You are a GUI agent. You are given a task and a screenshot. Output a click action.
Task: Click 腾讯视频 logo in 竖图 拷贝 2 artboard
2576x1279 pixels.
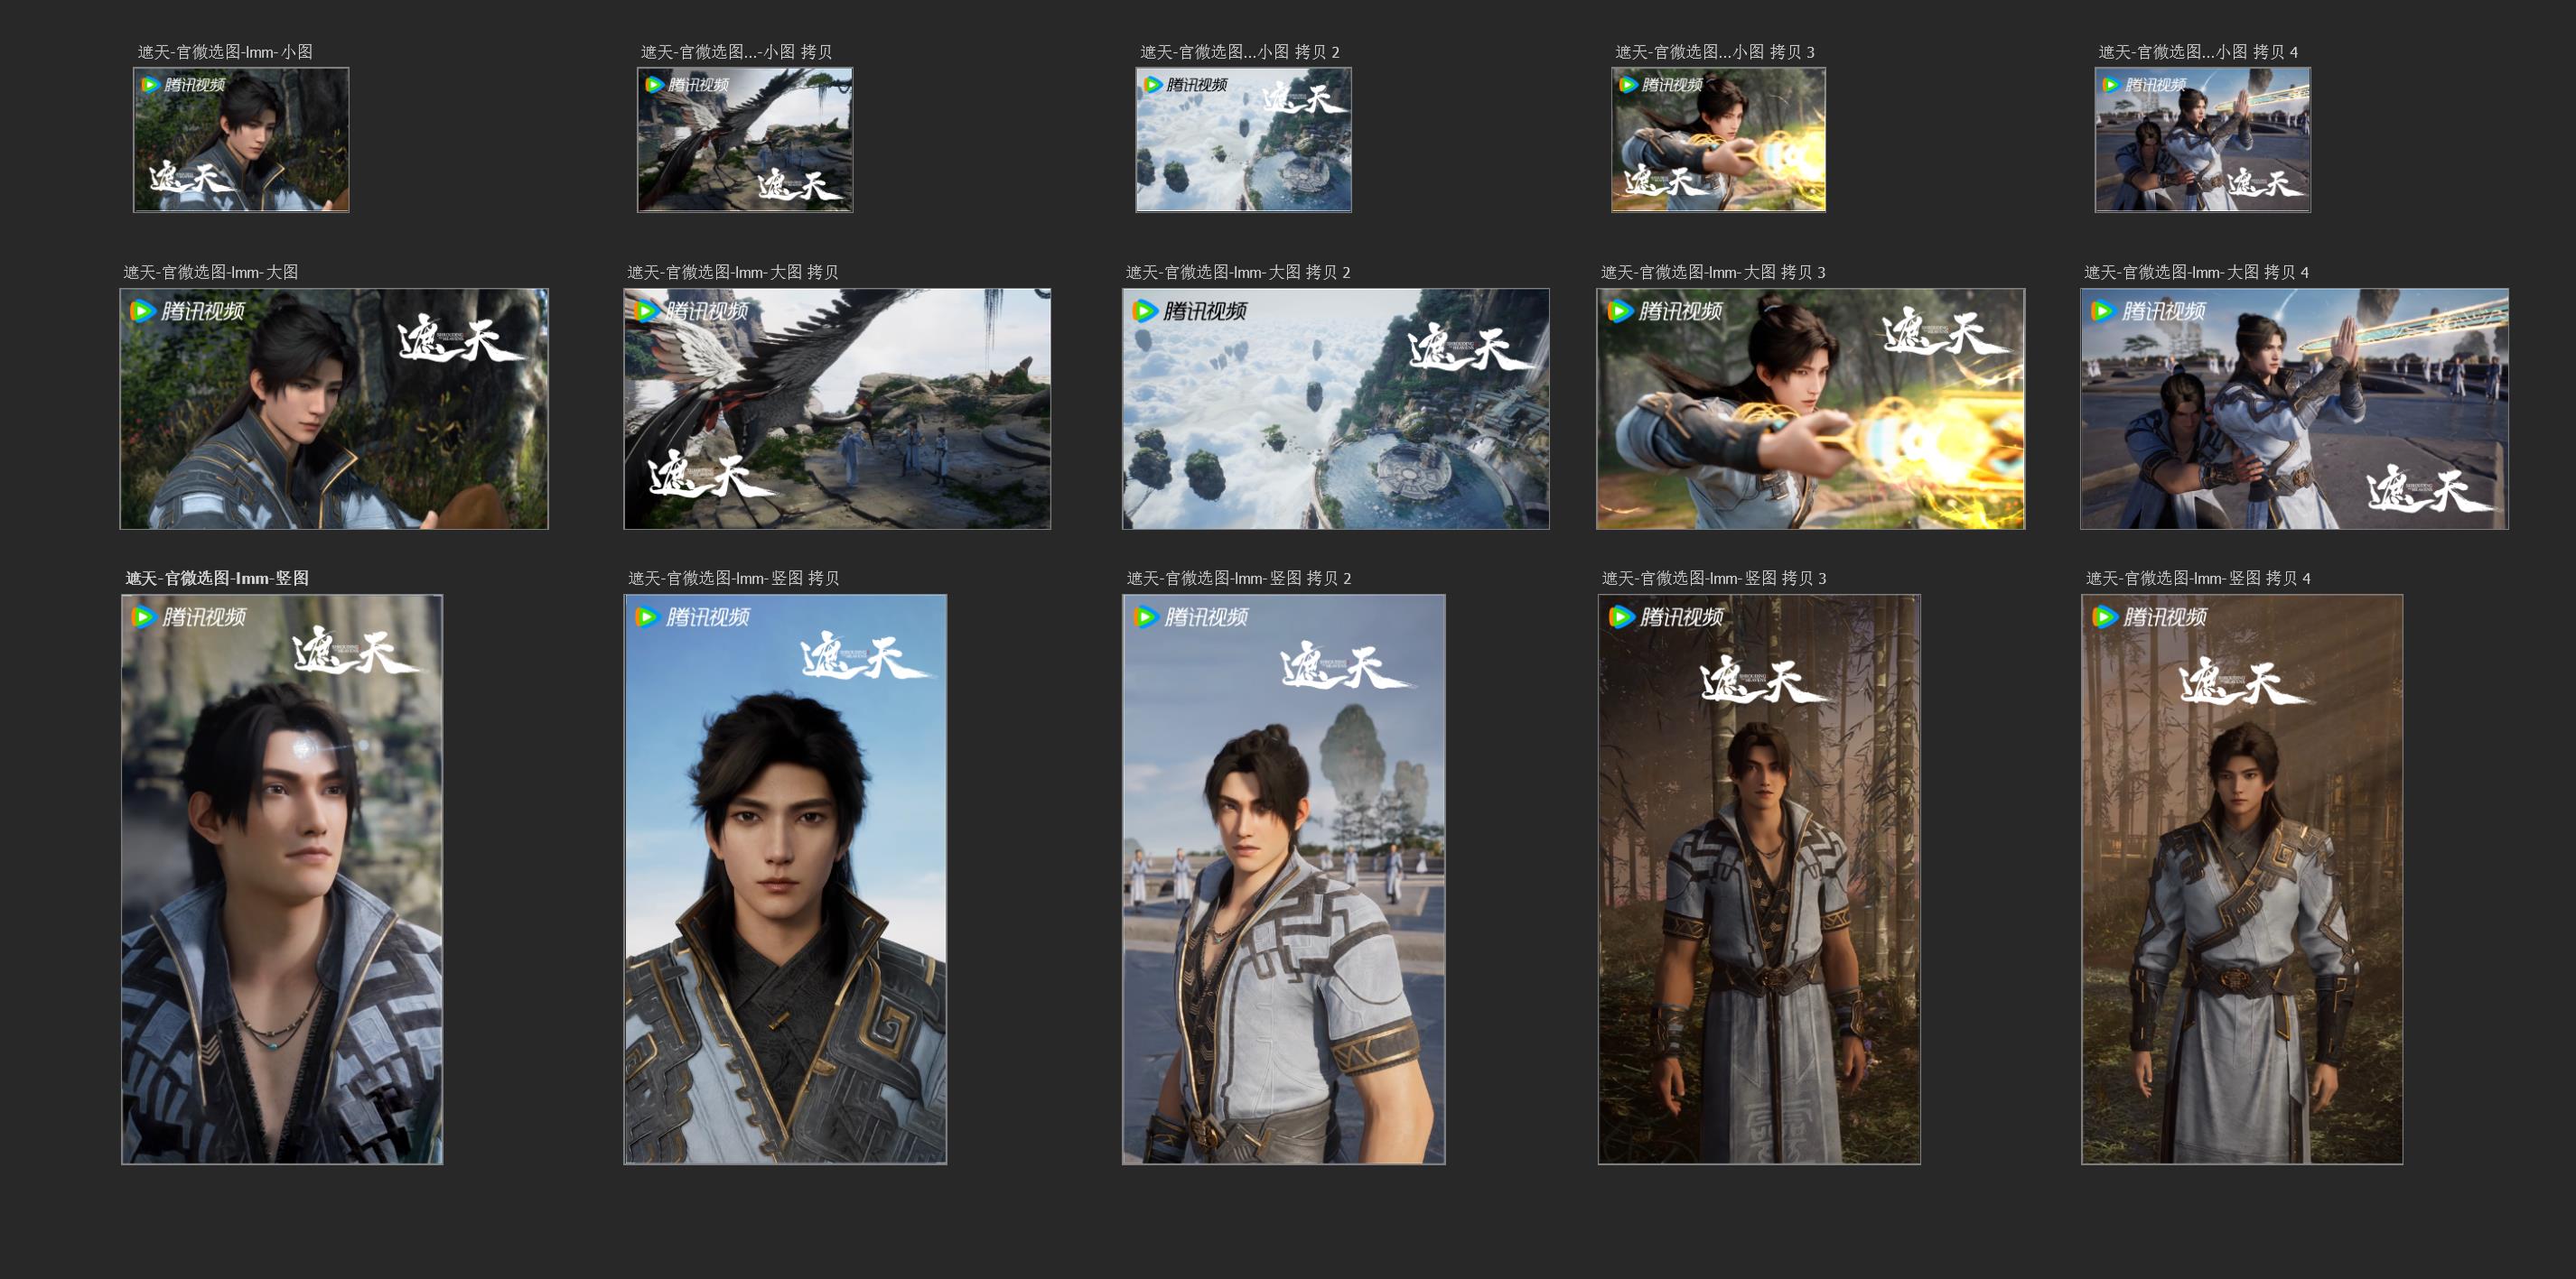click(x=1191, y=617)
